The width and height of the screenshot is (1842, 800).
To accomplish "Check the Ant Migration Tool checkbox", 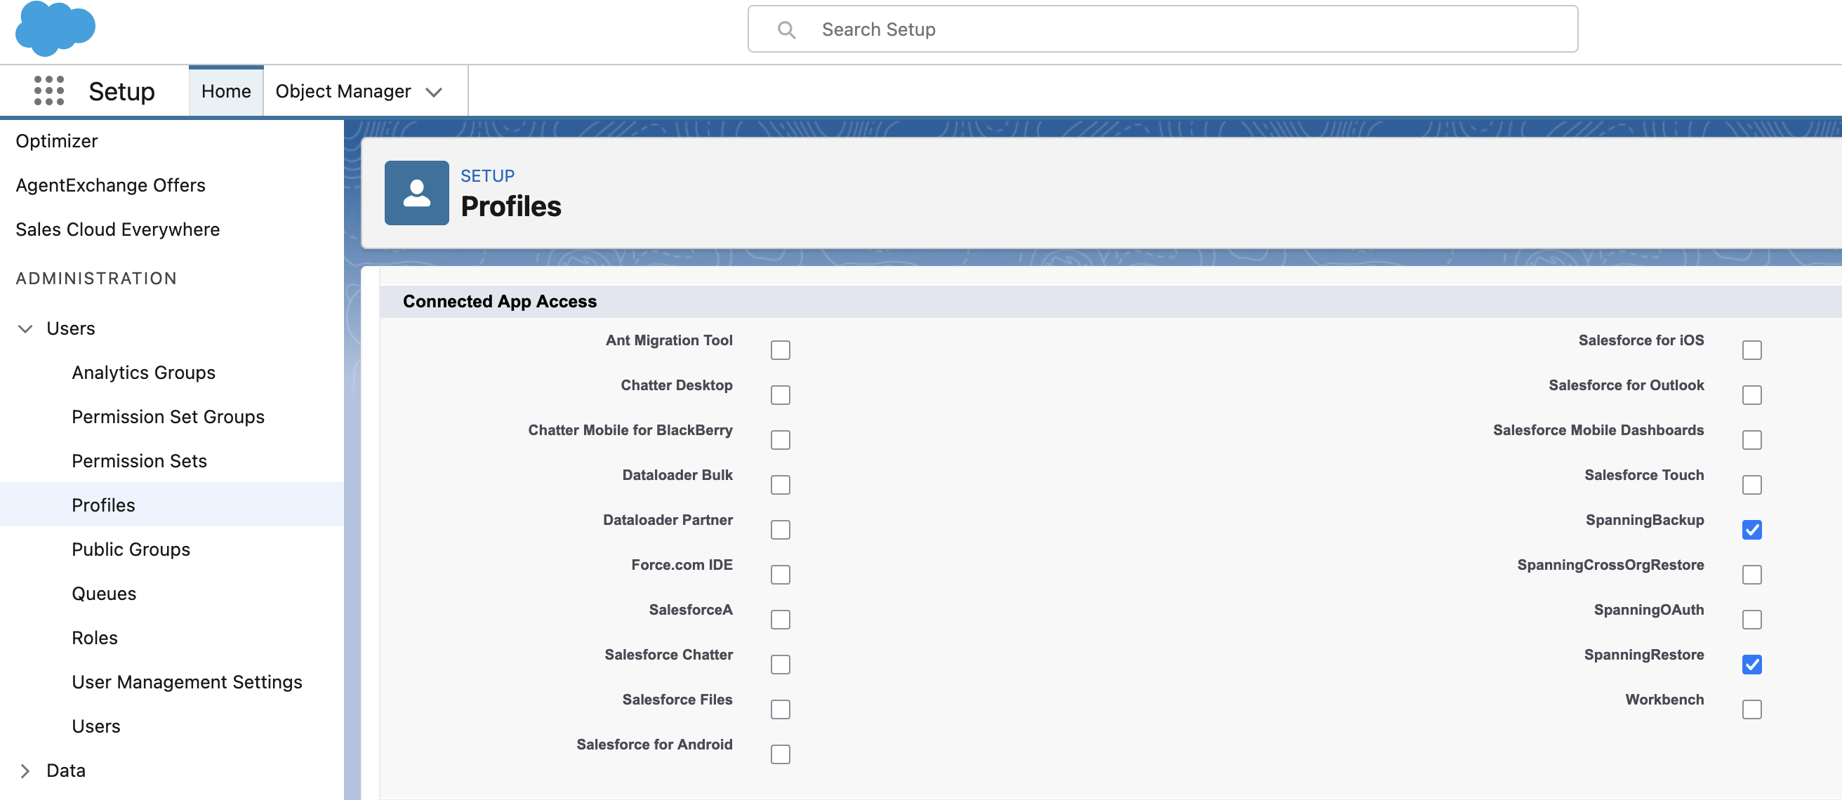I will pos(780,350).
